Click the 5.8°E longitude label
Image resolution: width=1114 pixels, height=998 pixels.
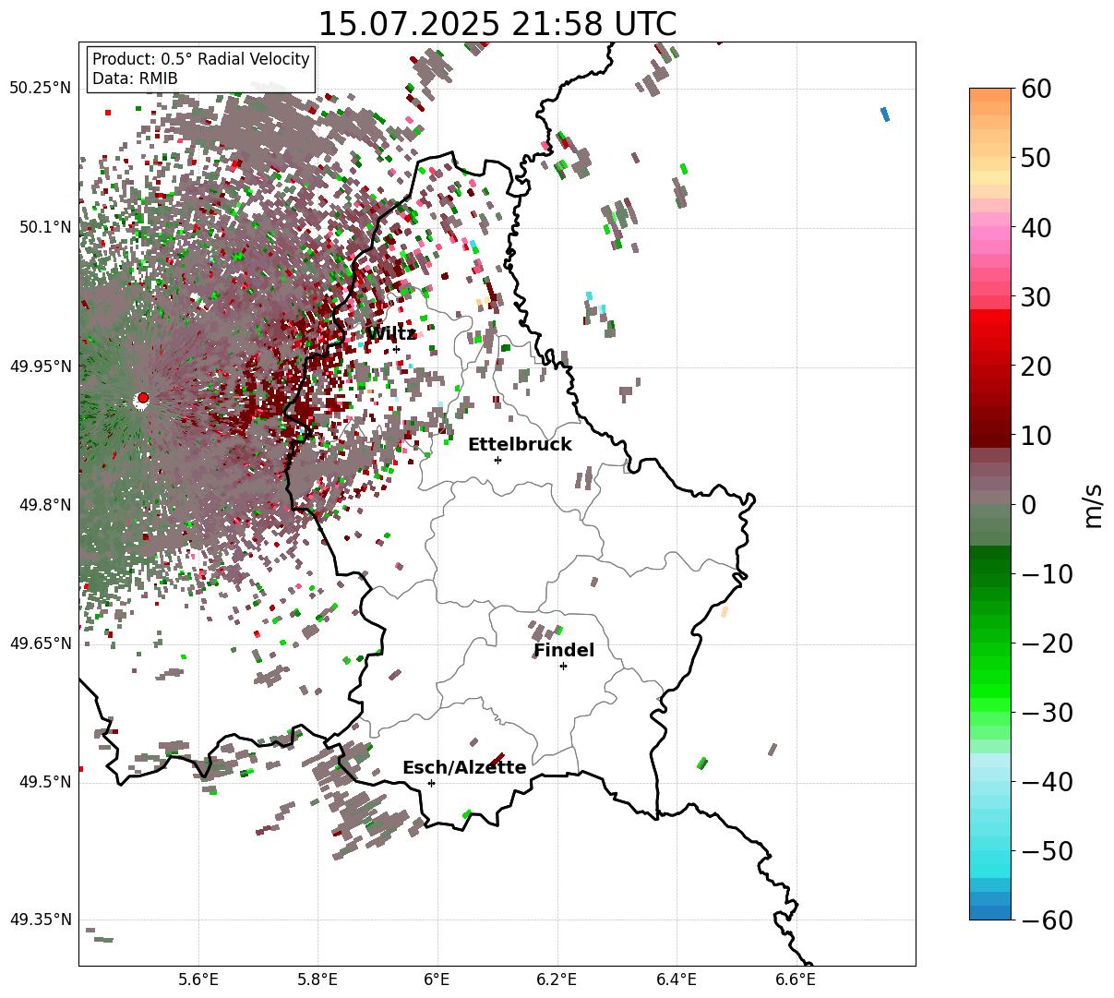pyautogui.click(x=318, y=980)
